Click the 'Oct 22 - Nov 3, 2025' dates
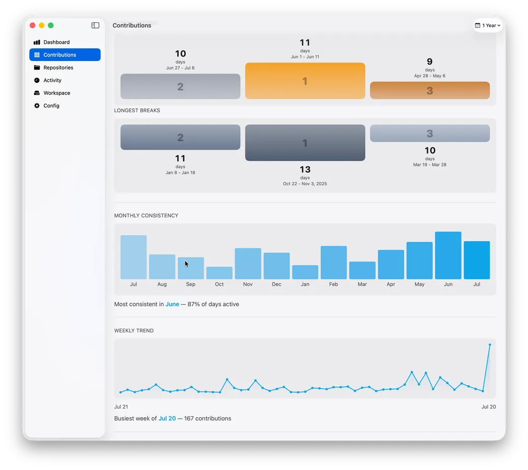This screenshot has height=470, width=528. (x=305, y=183)
